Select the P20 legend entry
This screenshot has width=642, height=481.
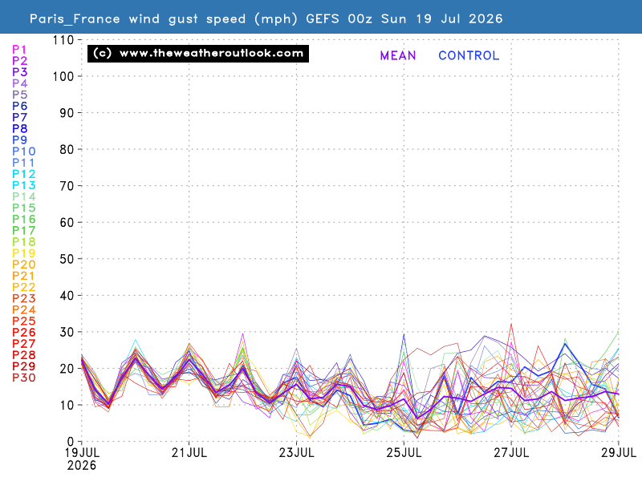(24, 265)
